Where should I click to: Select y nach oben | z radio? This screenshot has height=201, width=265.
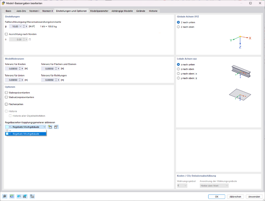click(178, 78)
